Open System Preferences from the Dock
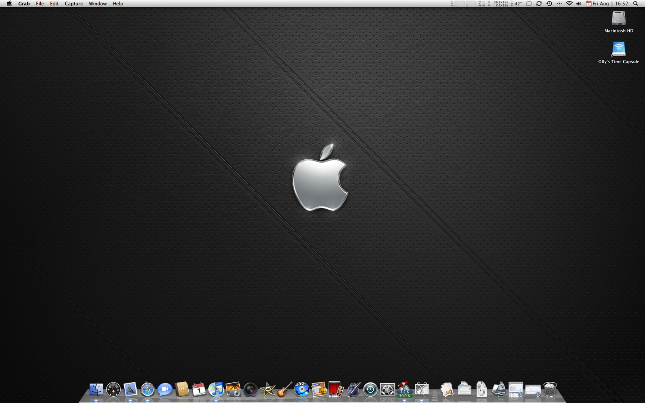Image resolution: width=645 pixels, height=403 pixels. pos(387,391)
